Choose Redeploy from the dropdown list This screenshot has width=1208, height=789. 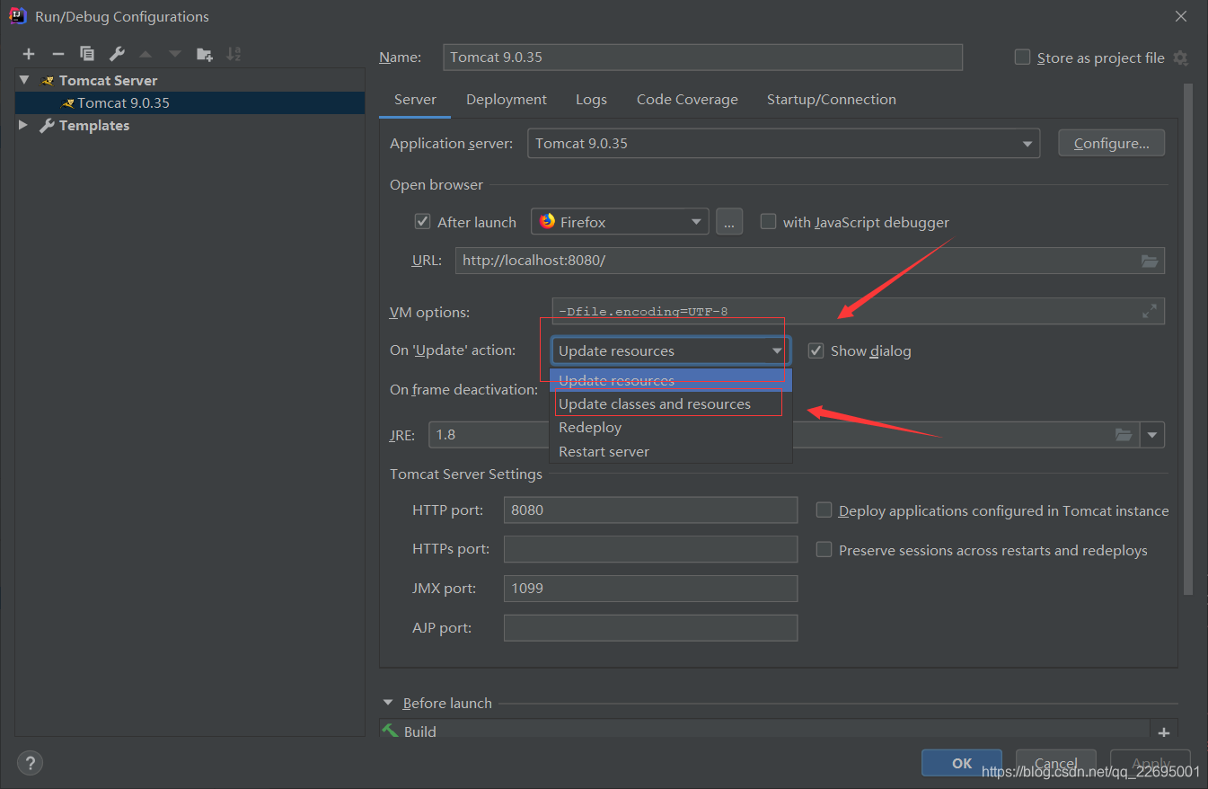pos(670,428)
